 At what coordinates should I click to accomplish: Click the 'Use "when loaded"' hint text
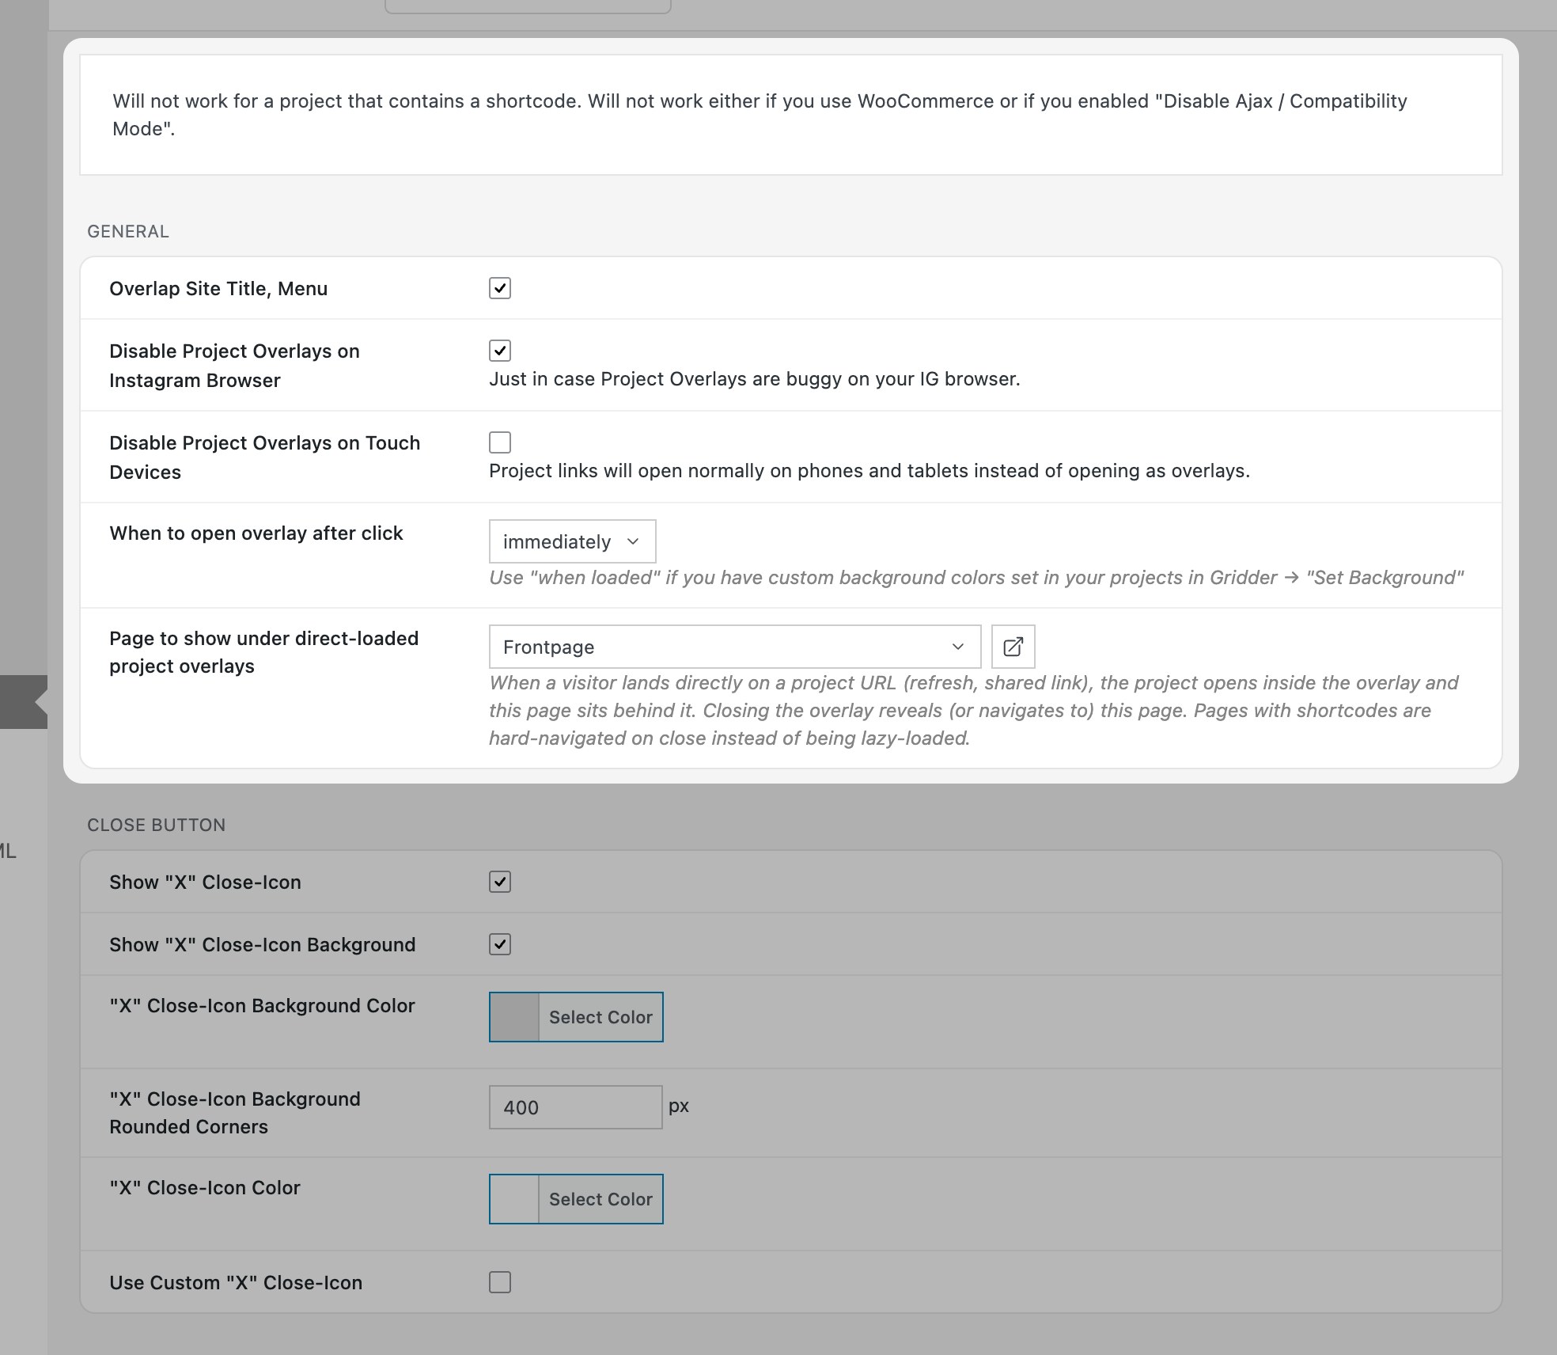[x=976, y=578]
